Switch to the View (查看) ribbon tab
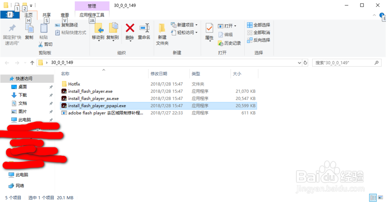 point(65,15)
